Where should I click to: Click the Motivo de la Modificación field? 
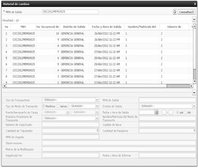click(x=119, y=149)
